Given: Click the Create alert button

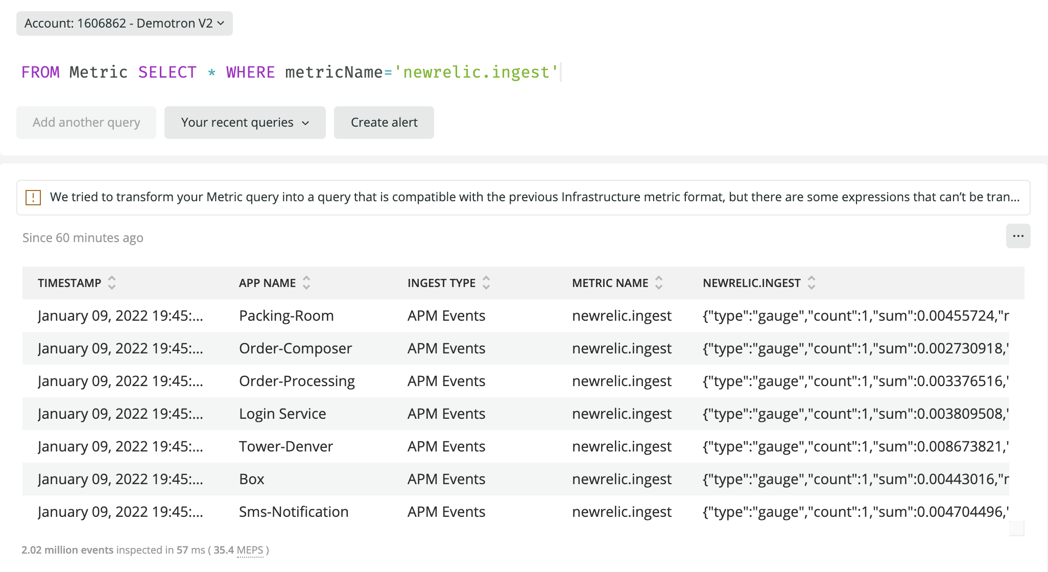Looking at the screenshot, I should pos(384,123).
